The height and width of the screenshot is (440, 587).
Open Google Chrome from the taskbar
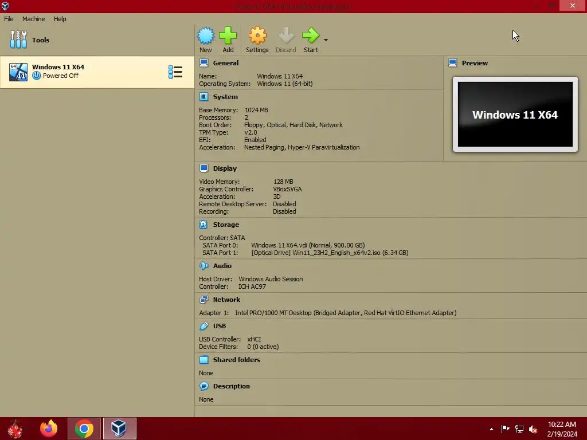click(x=84, y=429)
